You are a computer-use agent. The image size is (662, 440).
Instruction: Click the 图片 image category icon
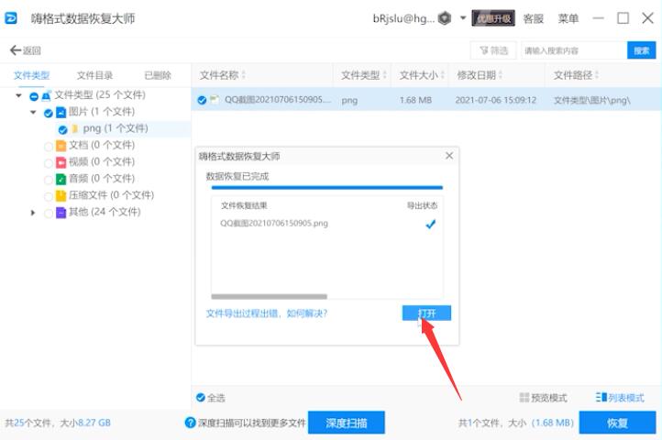[x=61, y=113]
